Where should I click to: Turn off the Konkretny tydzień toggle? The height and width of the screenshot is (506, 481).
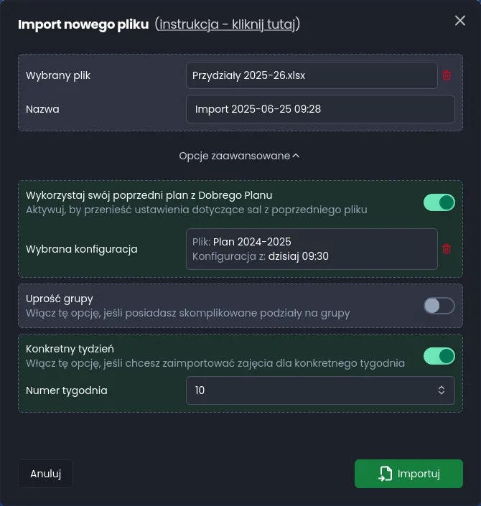(439, 356)
